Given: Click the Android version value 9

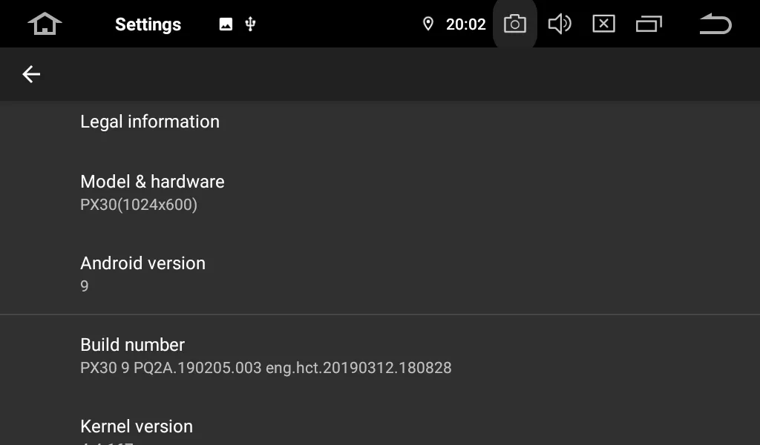Looking at the screenshot, I should click(85, 286).
